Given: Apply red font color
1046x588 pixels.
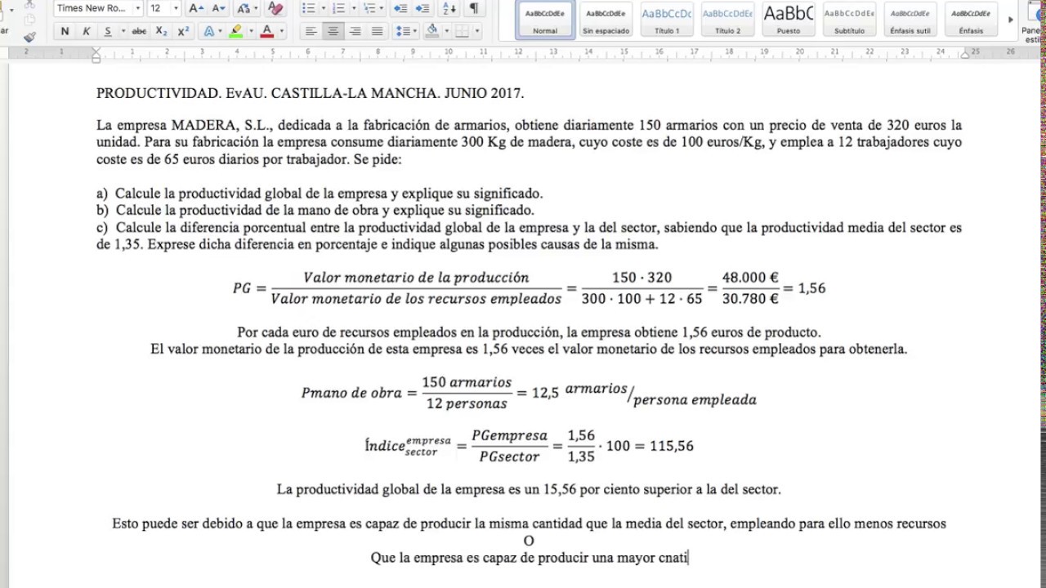Looking at the screenshot, I should point(267,31).
